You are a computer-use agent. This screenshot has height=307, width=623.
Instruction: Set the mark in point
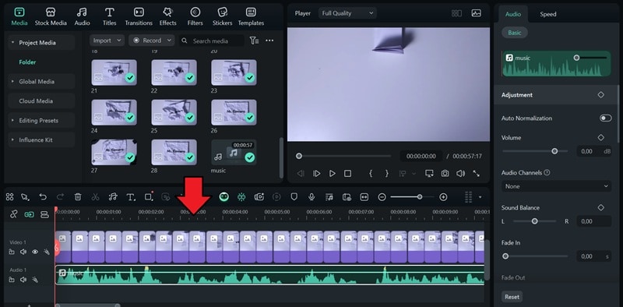(x=371, y=174)
